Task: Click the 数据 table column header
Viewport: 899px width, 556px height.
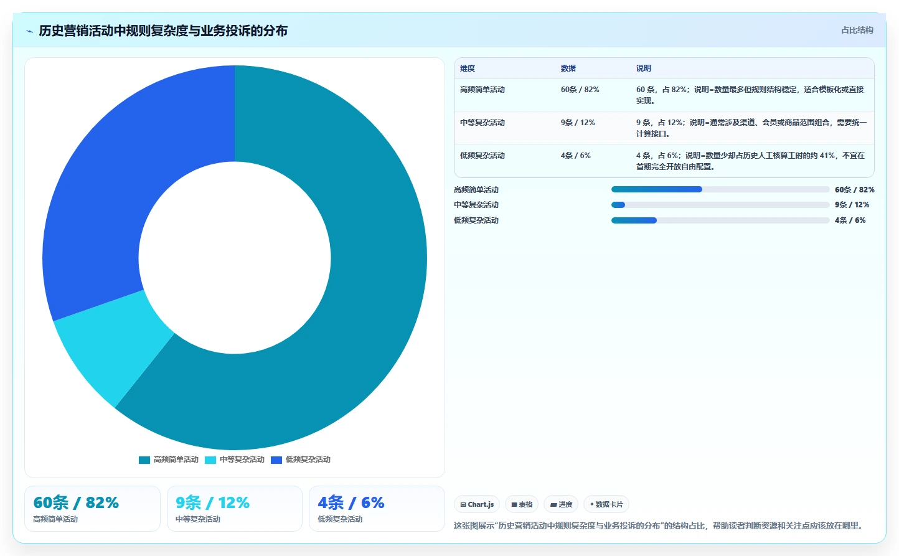Action: [x=568, y=68]
